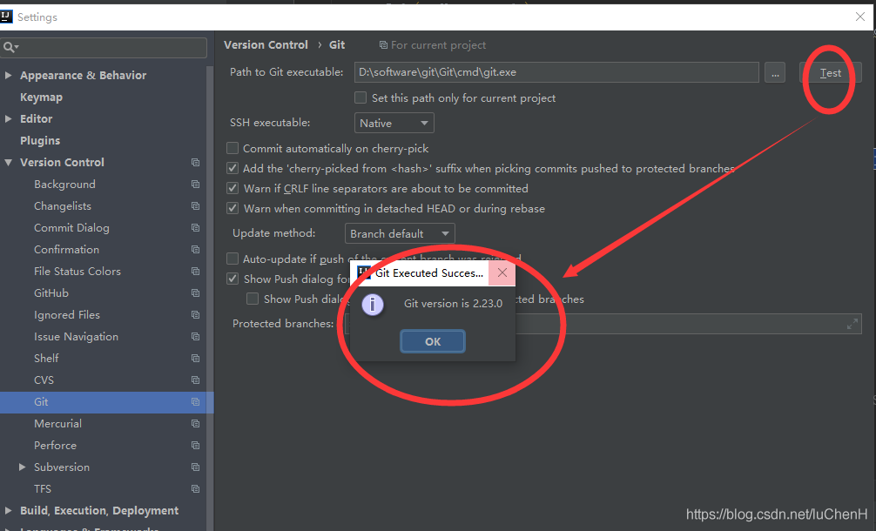Click the project-level icon beside Ignored Files
Screen dimensions: 876x531
[195, 315]
